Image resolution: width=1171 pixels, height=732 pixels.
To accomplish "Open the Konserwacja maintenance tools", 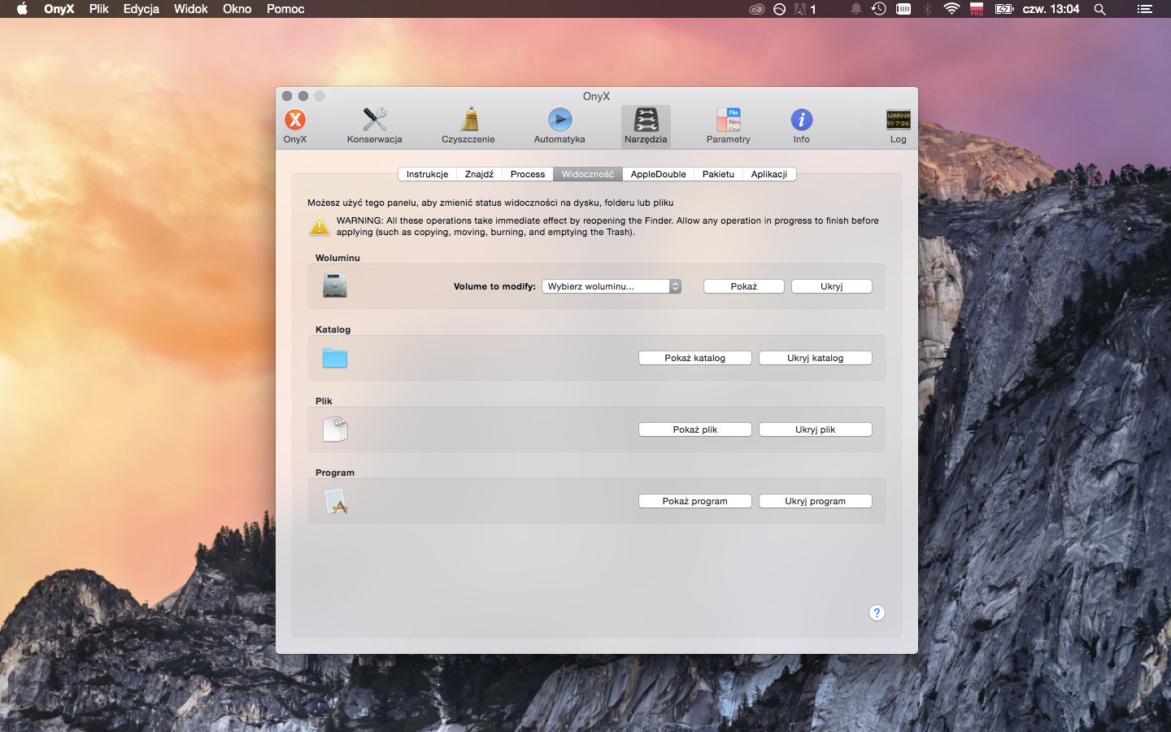I will (374, 126).
